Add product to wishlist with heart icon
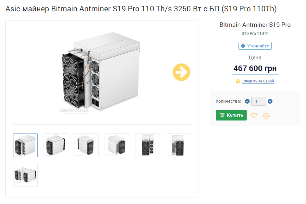 click(x=254, y=115)
